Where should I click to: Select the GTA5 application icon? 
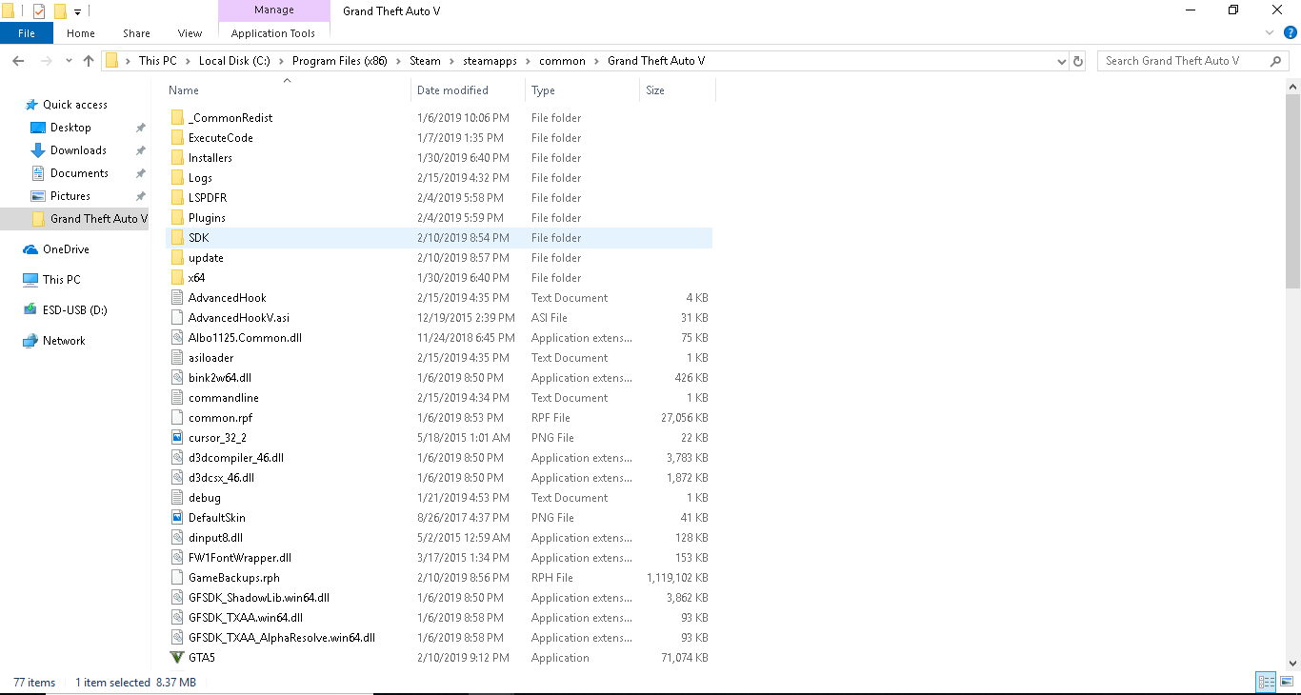177,658
